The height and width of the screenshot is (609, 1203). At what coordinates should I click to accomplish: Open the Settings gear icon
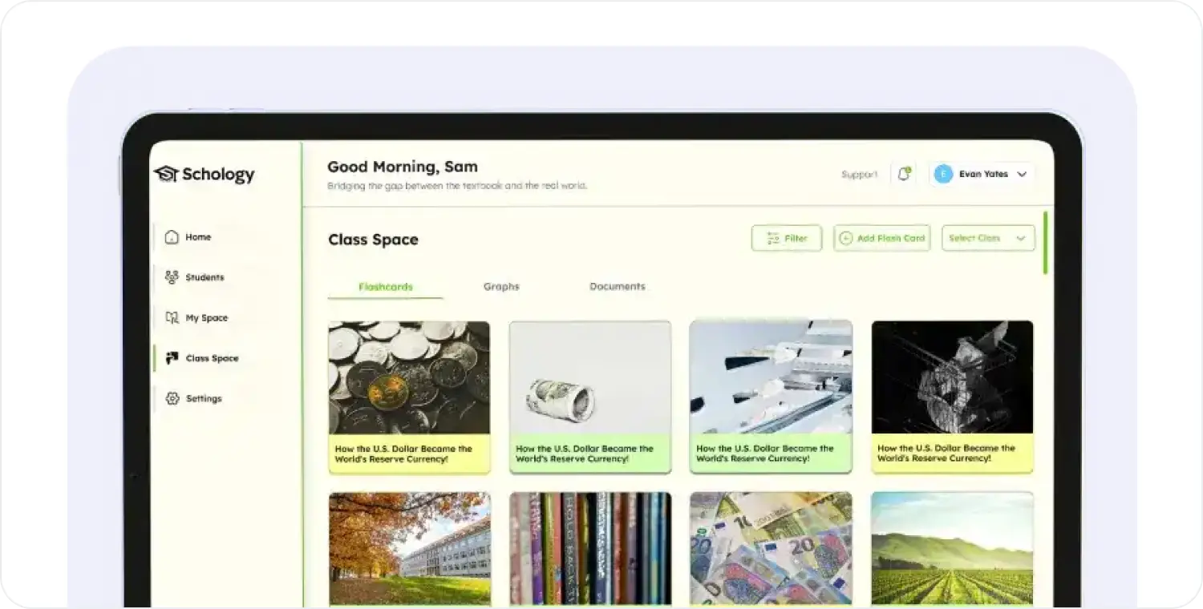point(172,398)
